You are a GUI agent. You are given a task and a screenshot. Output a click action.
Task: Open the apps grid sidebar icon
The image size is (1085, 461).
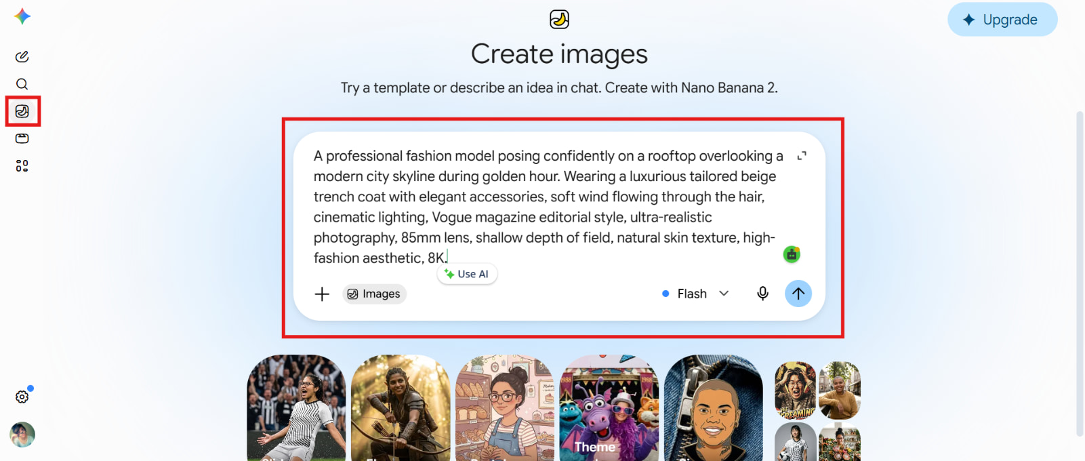tap(22, 165)
